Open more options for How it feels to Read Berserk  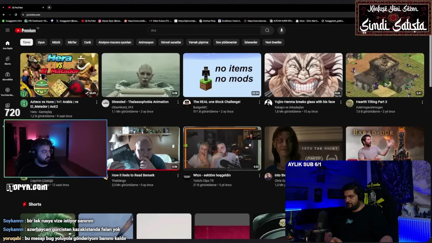pyautogui.click(x=178, y=175)
